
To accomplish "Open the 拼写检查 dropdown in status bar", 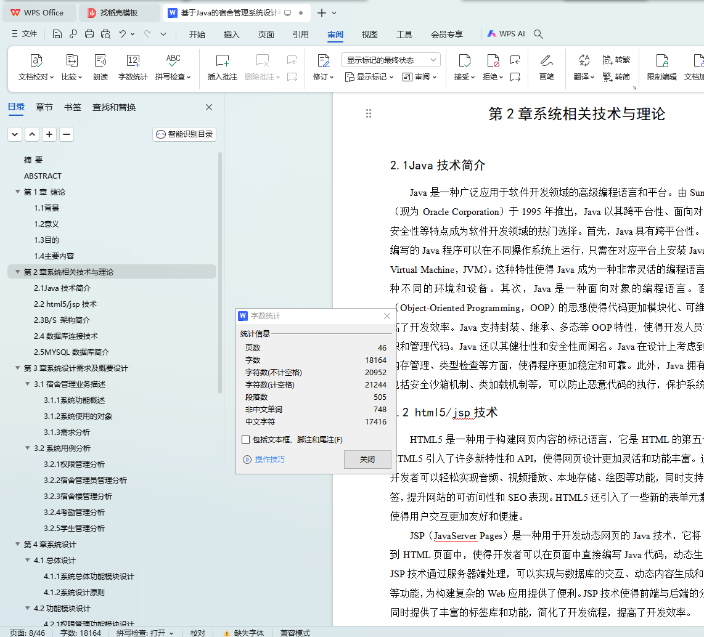I will coord(145,633).
